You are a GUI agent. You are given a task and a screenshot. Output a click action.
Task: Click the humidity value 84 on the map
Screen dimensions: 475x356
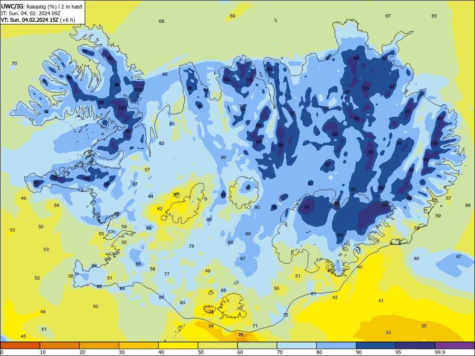click(151, 197)
